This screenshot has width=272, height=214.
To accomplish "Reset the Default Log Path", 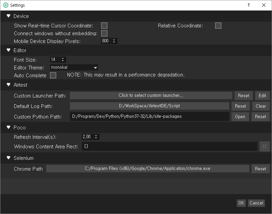I will point(240,106).
